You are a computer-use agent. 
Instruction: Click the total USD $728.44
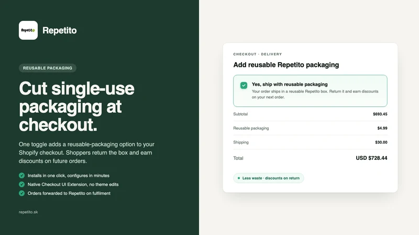tap(371, 158)
